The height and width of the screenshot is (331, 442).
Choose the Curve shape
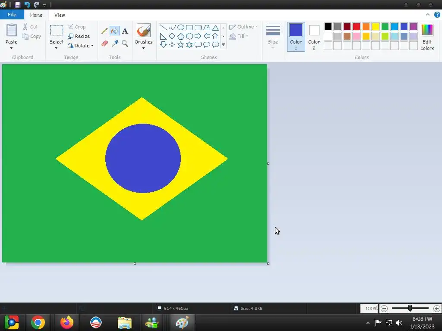point(172,27)
